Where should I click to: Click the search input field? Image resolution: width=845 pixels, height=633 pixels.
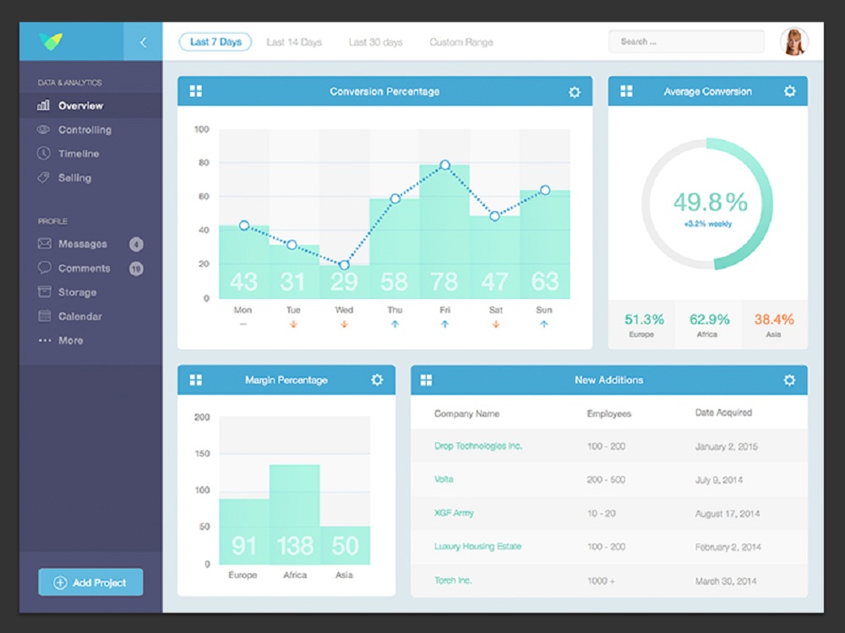point(684,41)
